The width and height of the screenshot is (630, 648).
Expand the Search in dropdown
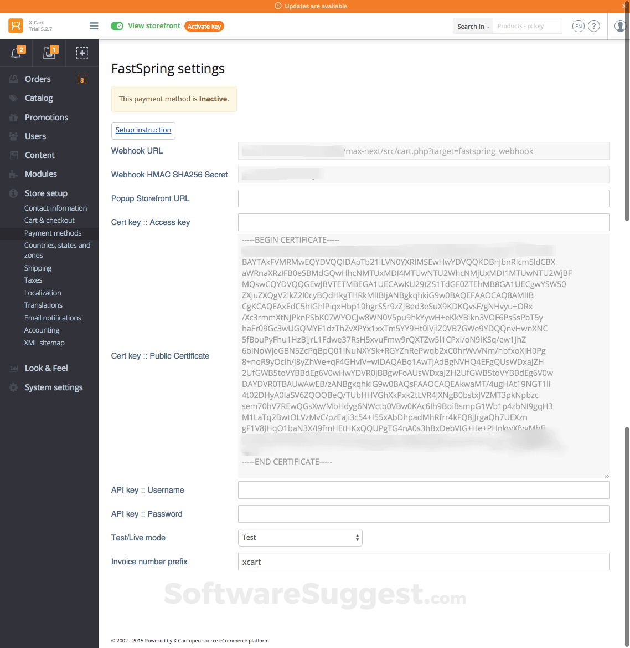pyautogui.click(x=472, y=25)
